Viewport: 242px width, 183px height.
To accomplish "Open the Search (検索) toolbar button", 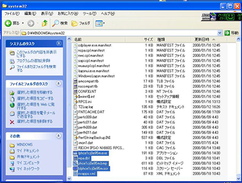I will (x=60, y=23).
